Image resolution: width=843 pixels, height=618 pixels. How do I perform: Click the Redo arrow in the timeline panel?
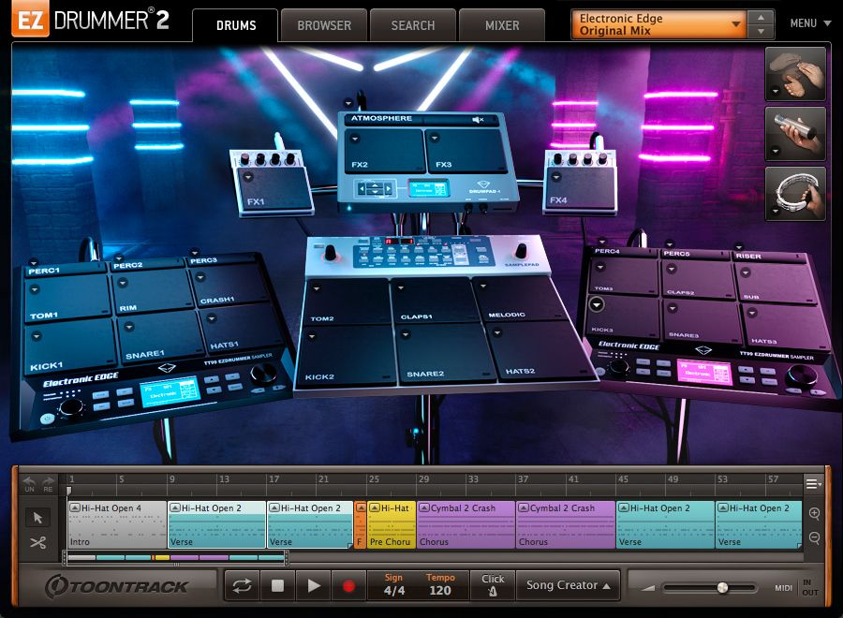(48, 479)
